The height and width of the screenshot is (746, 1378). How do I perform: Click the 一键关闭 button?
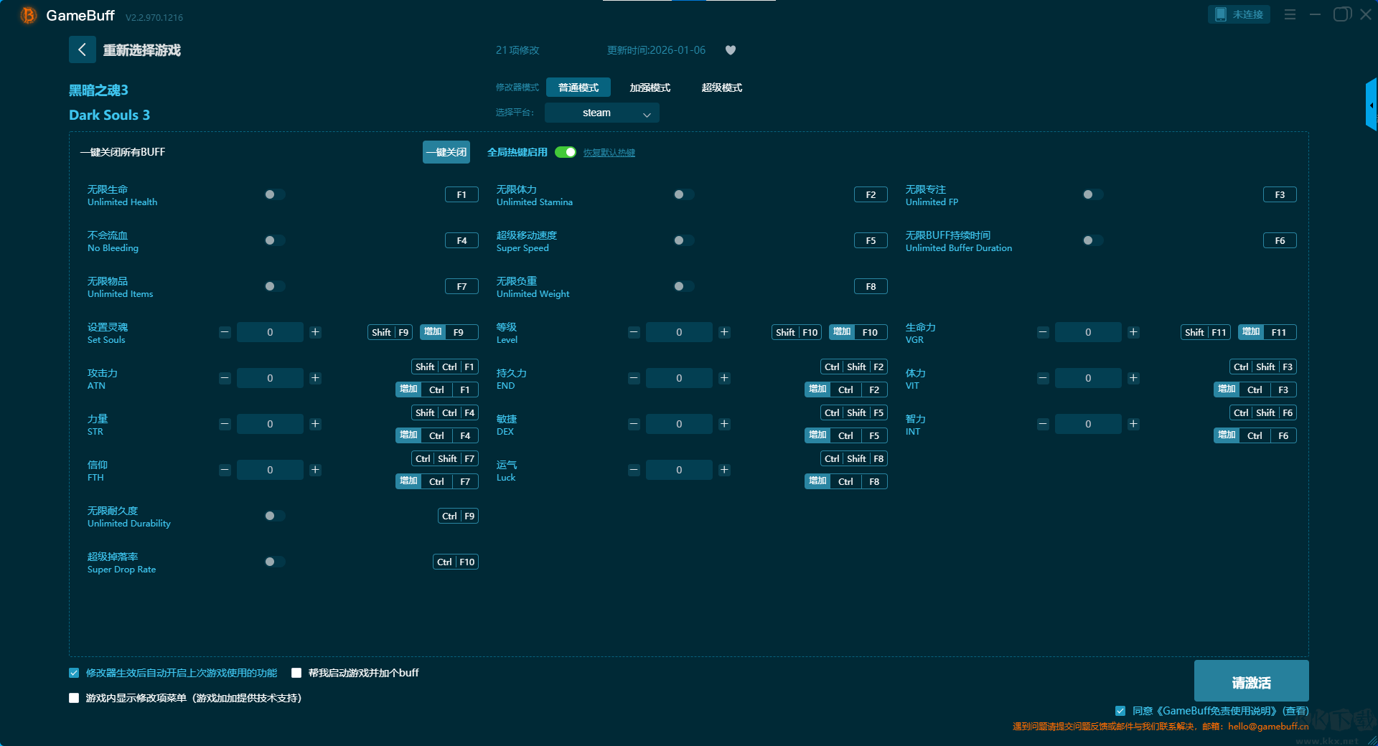446,152
